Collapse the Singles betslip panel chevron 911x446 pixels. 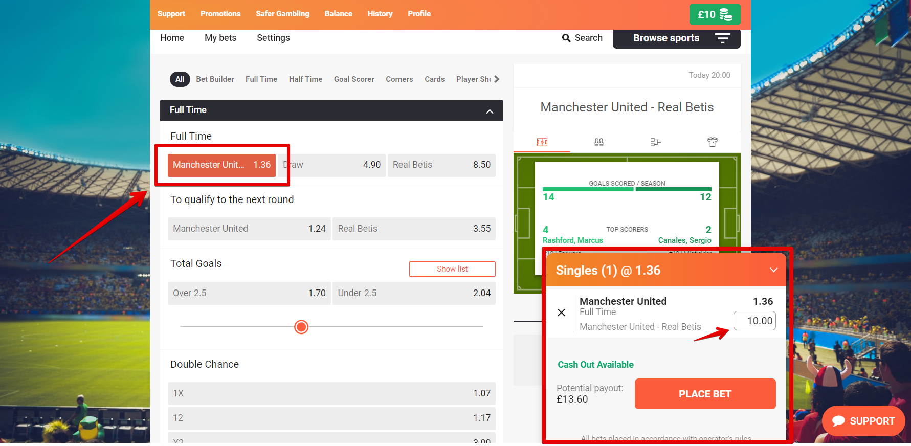[774, 270]
